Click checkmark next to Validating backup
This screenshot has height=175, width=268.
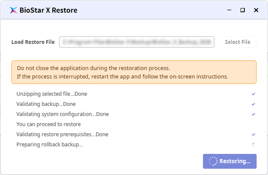pos(253,104)
